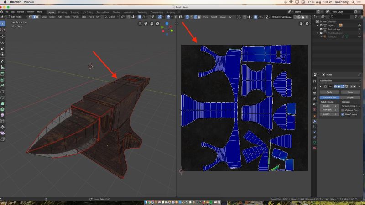Click the 3D viewport pan hand icon

152,24
